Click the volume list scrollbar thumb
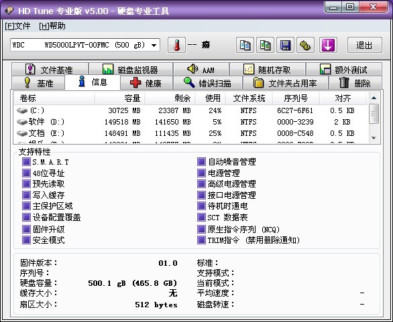Viewport: 393px width, 322px height. [x=374, y=114]
